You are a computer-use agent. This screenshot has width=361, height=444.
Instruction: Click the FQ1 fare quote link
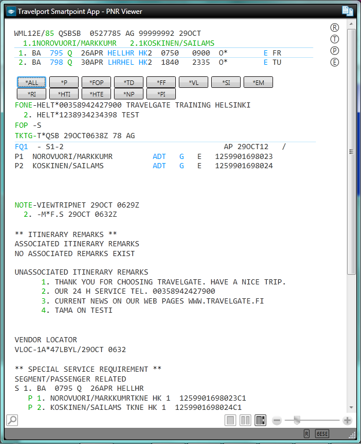(x=21, y=147)
